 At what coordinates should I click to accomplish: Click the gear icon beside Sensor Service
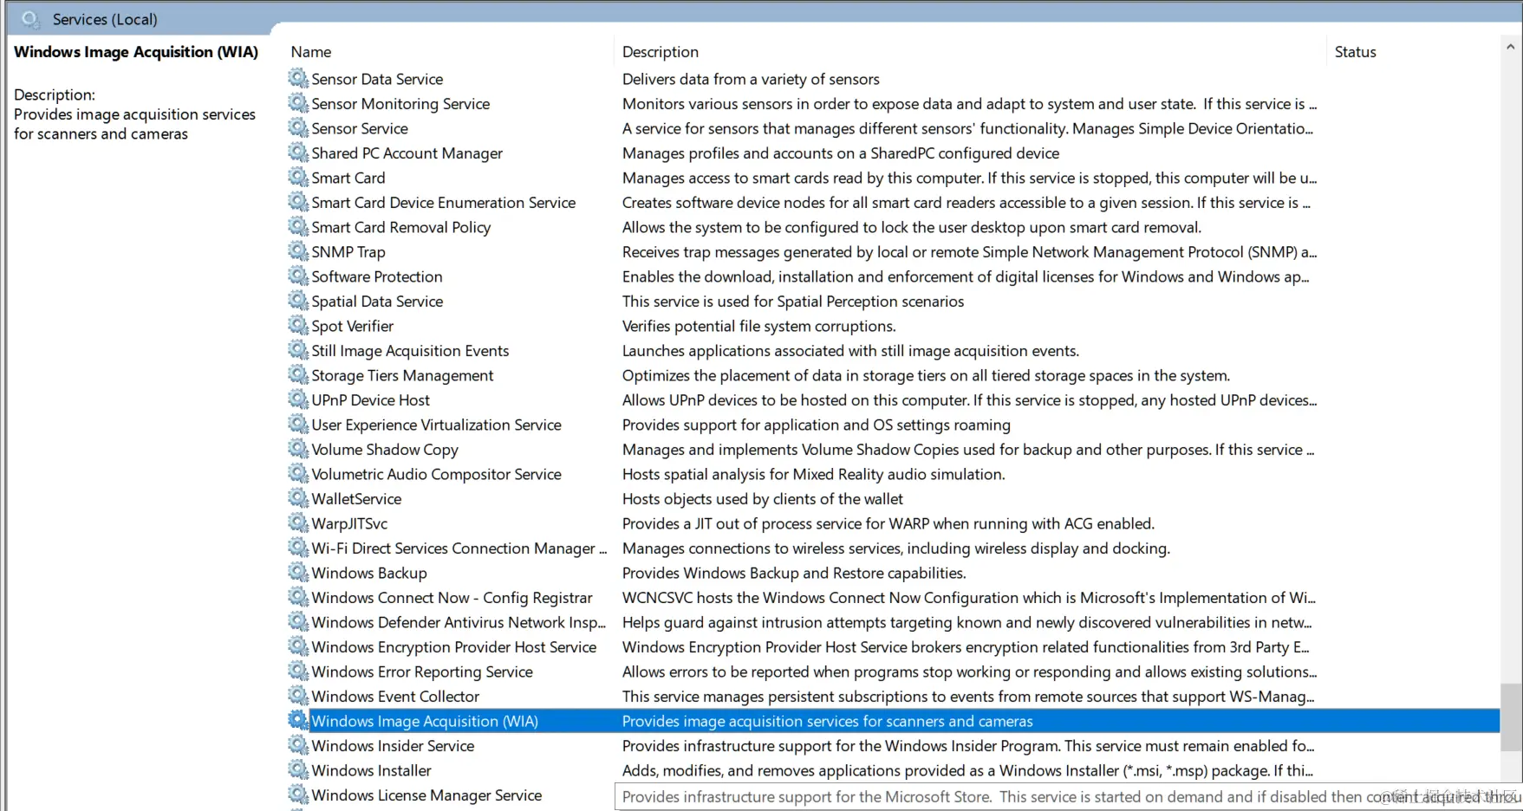tap(298, 128)
